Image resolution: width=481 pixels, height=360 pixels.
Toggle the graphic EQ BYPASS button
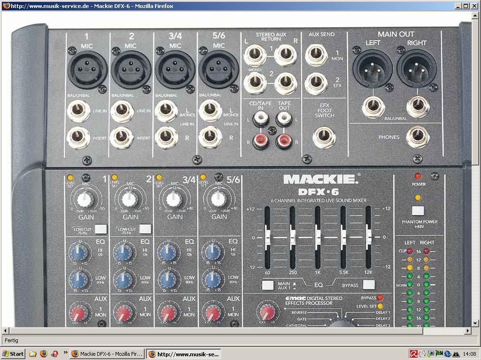[x=369, y=285]
